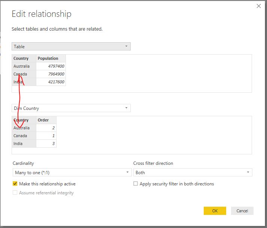
Task: Select the Order column header
Action: pos(46,120)
